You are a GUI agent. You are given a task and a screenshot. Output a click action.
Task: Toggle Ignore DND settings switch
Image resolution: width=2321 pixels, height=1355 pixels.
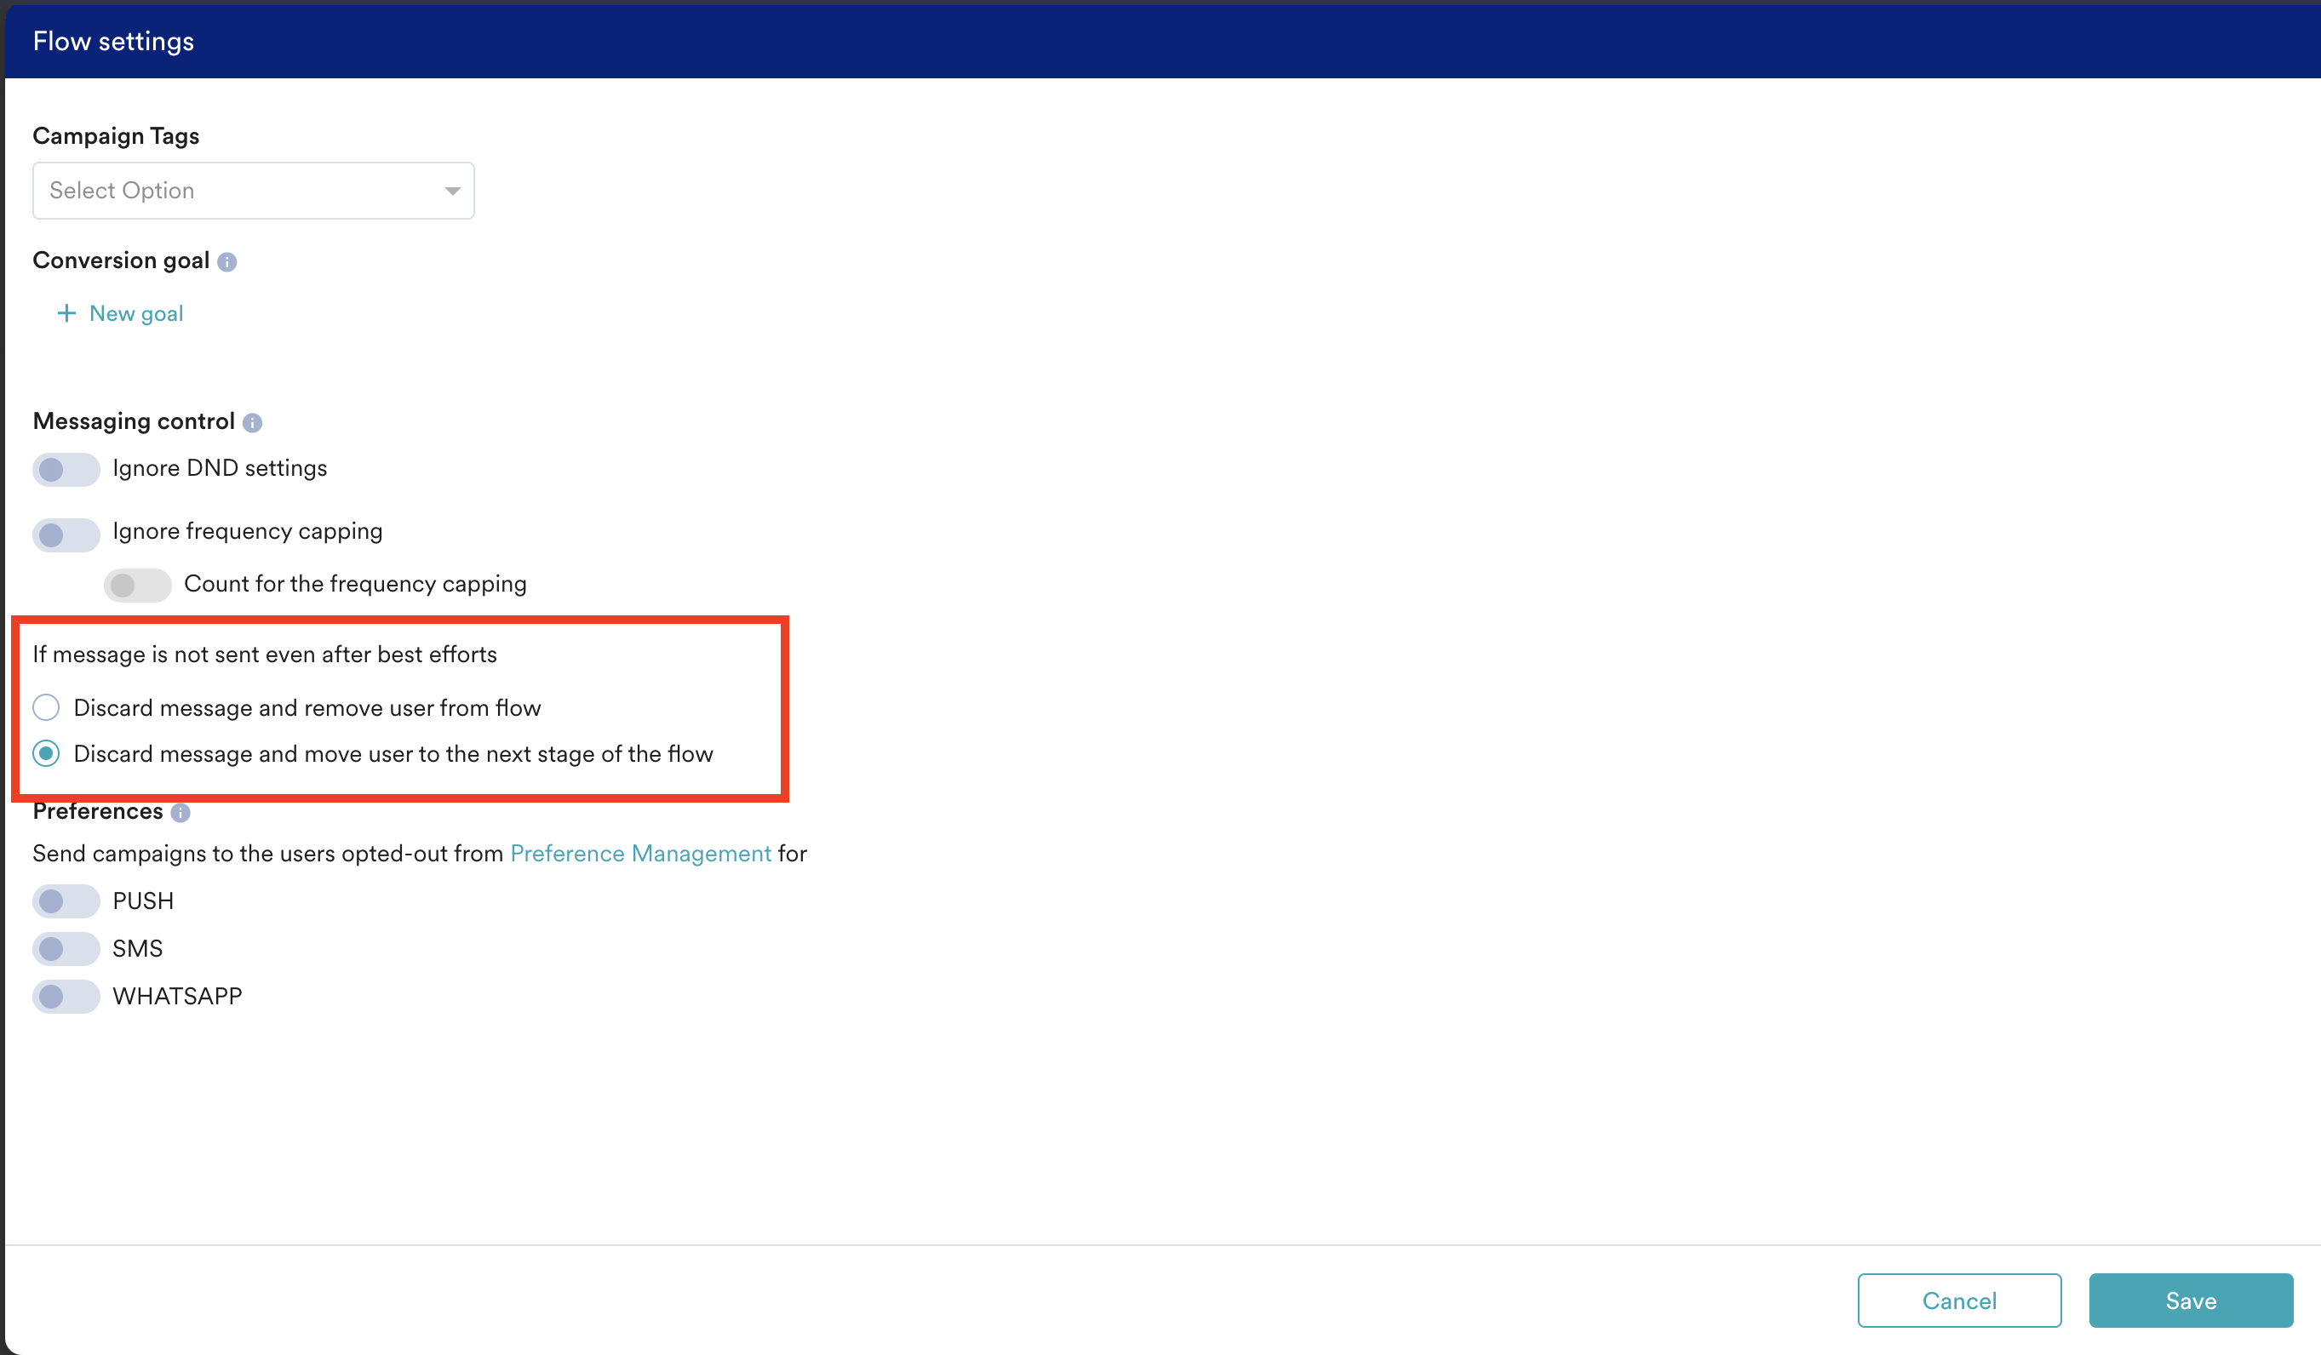[66, 470]
